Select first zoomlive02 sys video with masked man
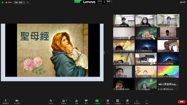187x105 pixels. (x=124, y=21)
